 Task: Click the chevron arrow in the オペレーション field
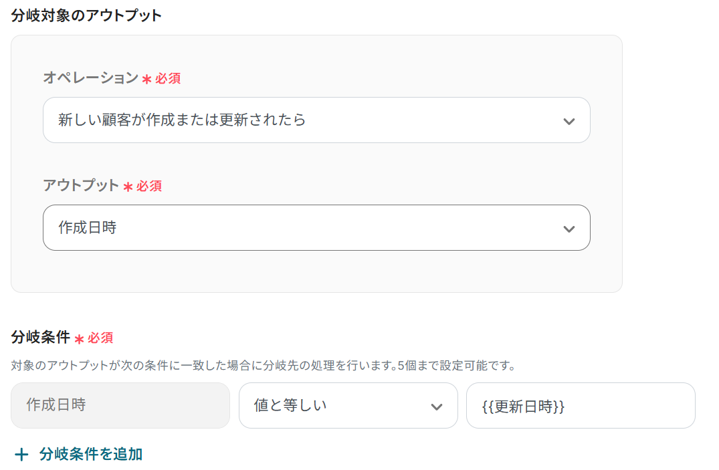pos(569,121)
